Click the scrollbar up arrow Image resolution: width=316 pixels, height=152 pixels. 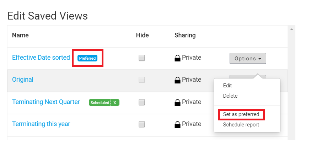click(x=291, y=29)
